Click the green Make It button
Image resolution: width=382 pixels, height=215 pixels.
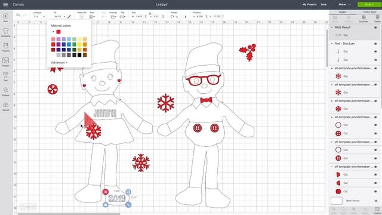coord(369,4)
